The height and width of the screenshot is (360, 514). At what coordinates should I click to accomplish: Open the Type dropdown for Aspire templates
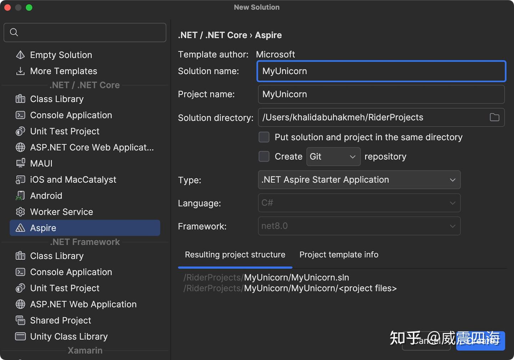(359, 180)
